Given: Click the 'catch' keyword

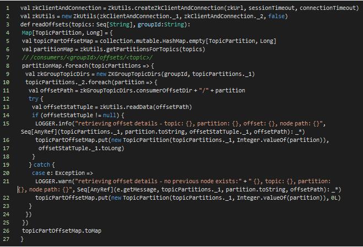Looking at the screenshot, I should [42, 165].
